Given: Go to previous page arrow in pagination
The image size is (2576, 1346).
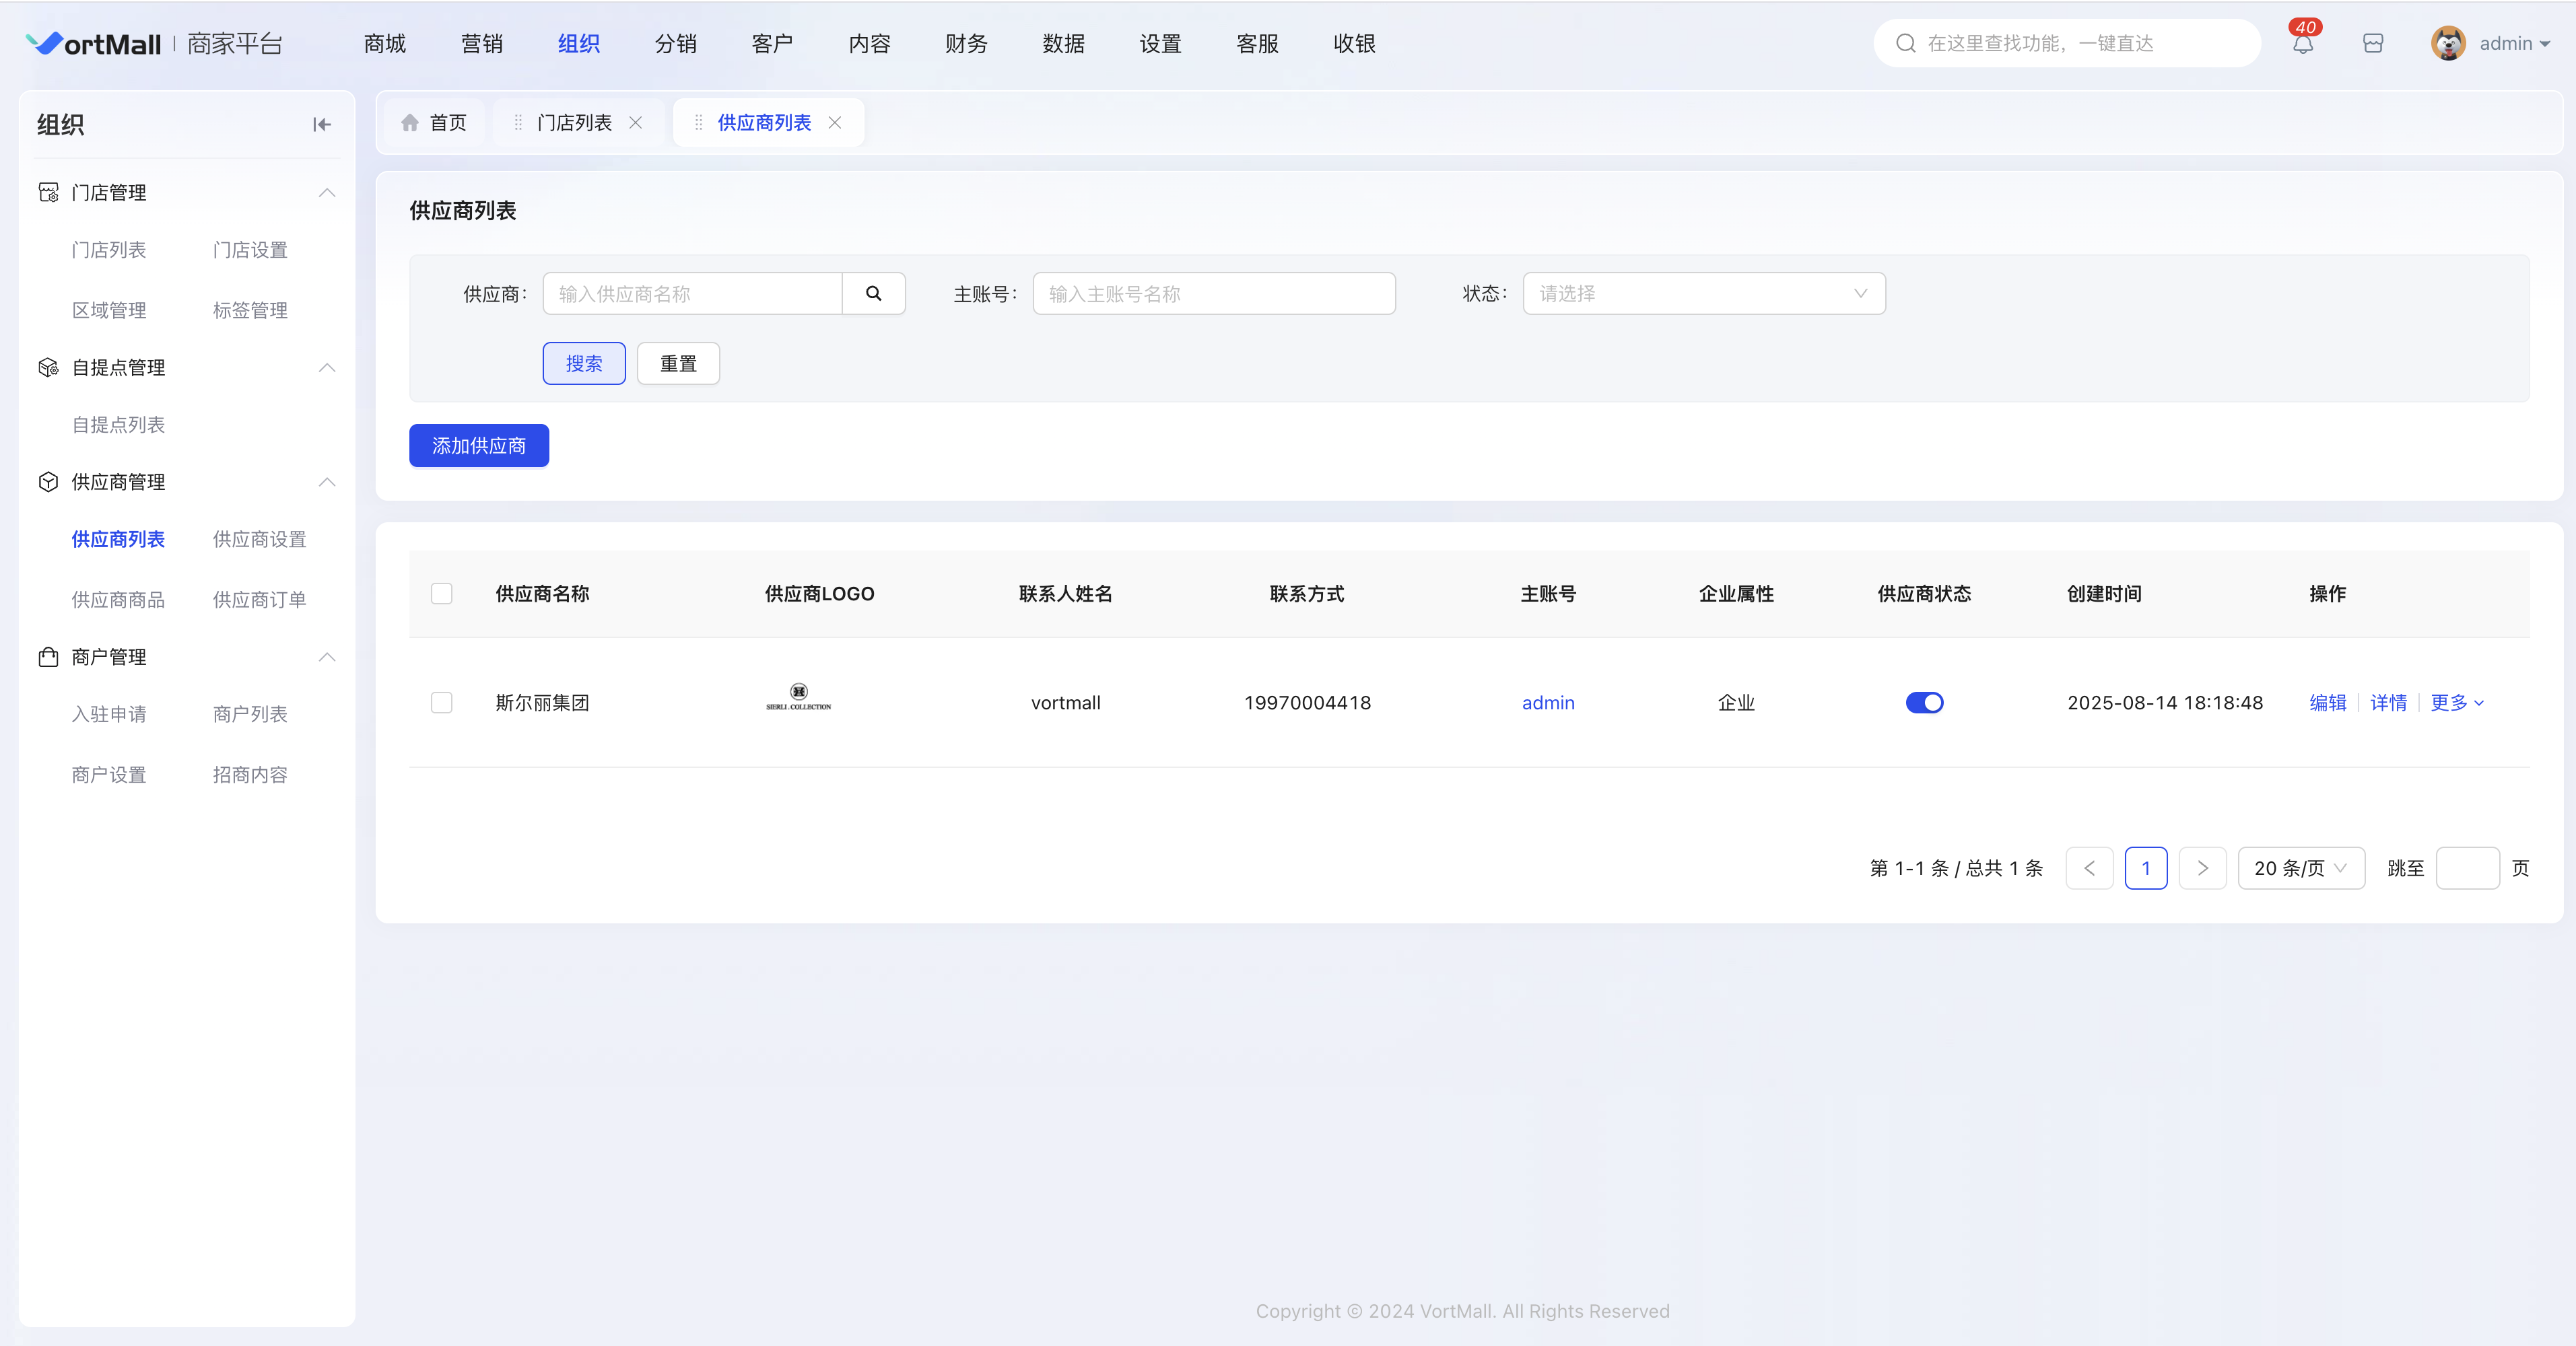Looking at the screenshot, I should pos(2089,868).
